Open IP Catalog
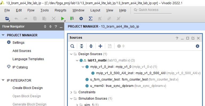 coord(20,67)
